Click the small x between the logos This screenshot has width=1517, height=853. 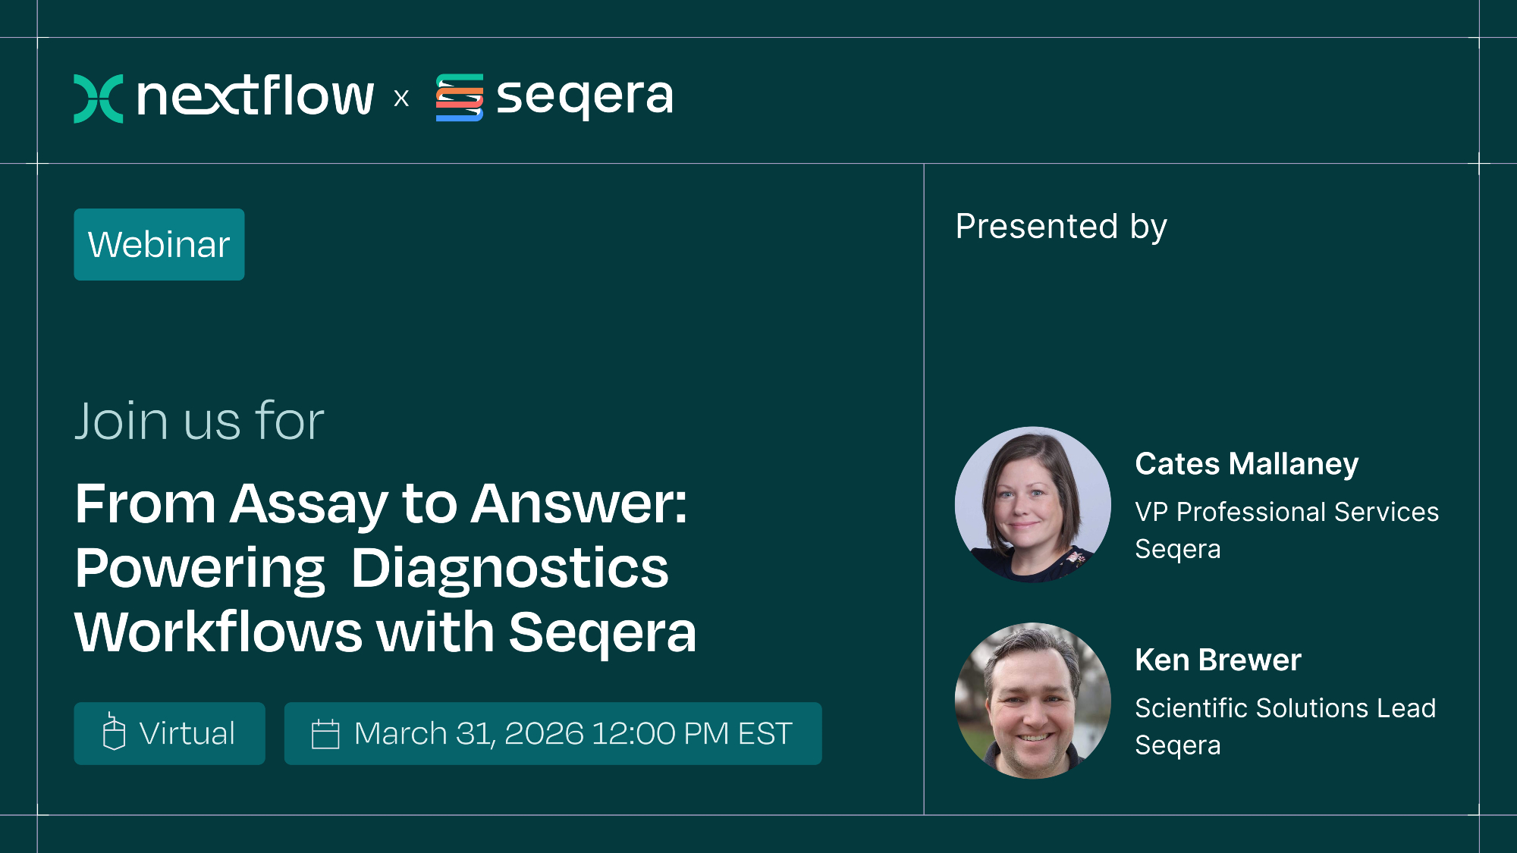pyautogui.click(x=401, y=98)
